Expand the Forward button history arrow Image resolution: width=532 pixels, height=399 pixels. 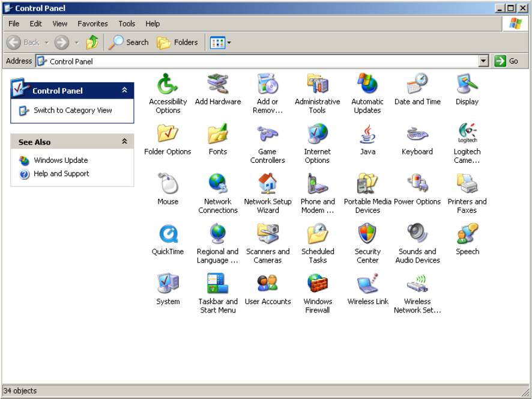(x=77, y=43)
